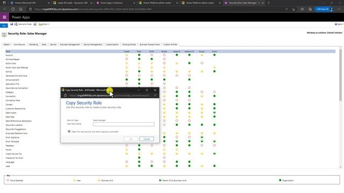This screenshot has height=193, width=344.
Task: Click the browser refresh icon
Action: [x=13, y=9]
